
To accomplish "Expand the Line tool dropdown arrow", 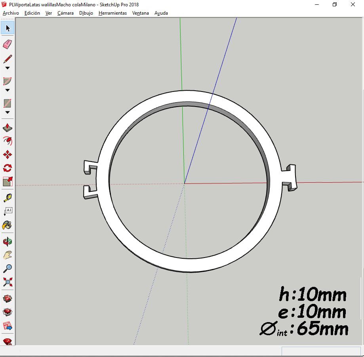I will point(8,68).
